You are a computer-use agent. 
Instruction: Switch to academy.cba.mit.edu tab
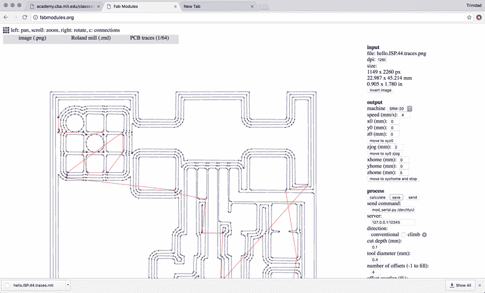click(x=64, y=6)
